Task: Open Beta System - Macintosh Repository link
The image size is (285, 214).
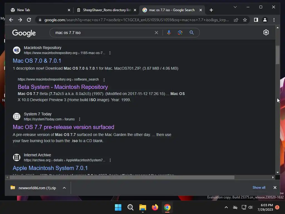Action: 63,87
